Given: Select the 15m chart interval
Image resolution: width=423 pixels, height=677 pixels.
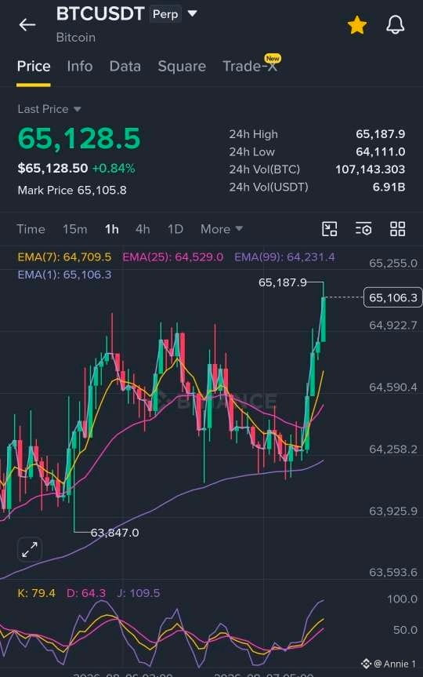Looking at the screenshot, I should pyautogui.click(x=74, y=229).
